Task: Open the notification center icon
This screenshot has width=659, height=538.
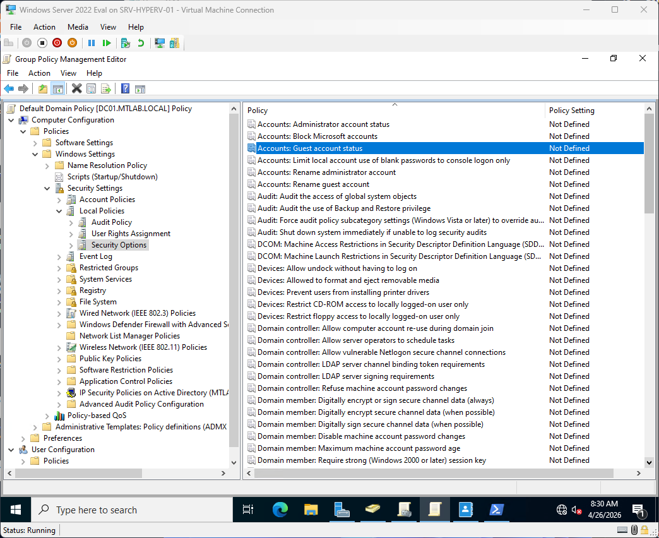Action: coord(638,510)
